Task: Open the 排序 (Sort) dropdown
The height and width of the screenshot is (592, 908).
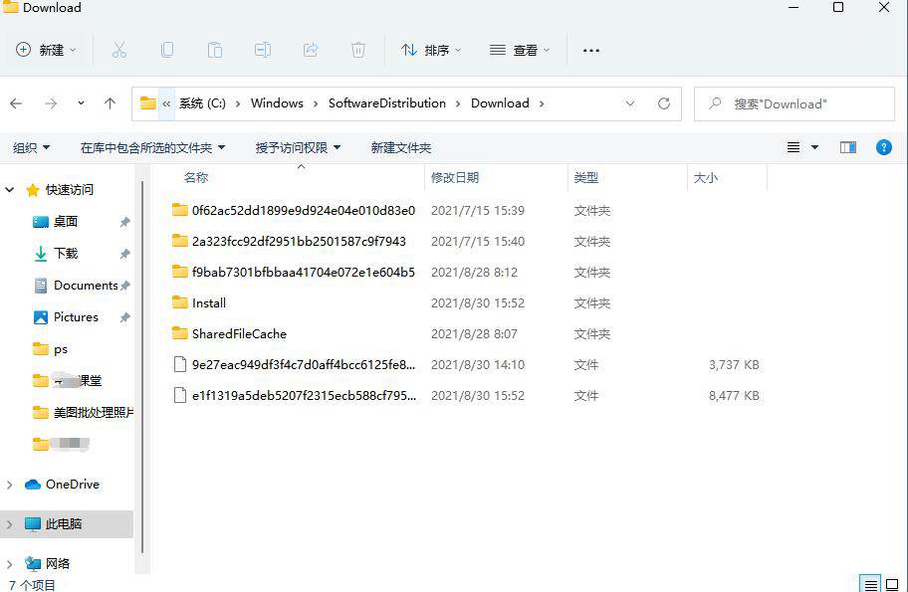Action: [431, 48]
